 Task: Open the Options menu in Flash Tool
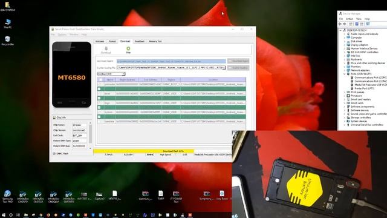[x=62, y=35]
